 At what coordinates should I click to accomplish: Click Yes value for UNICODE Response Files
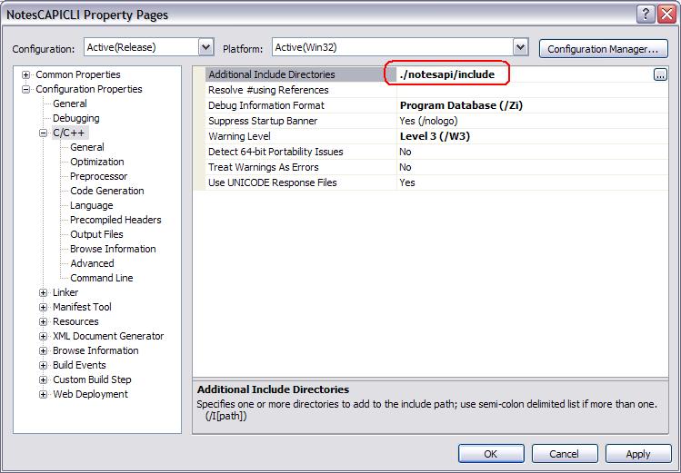tap(407, 182)
